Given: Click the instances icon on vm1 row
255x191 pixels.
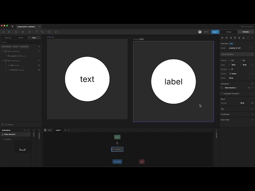Looking at the screenshot, I should [x=39, y=60].
